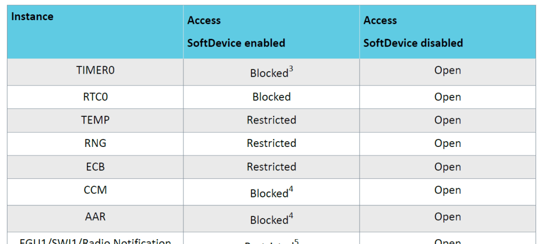The image size is (543, 244).
Task: Click the Instance column header
Action: click(32, 16)
